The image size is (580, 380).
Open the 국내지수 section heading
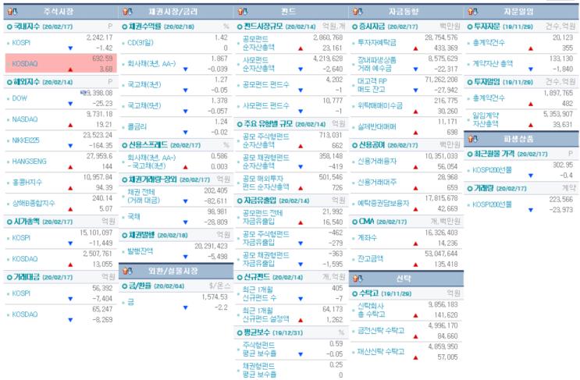[27, 27]
